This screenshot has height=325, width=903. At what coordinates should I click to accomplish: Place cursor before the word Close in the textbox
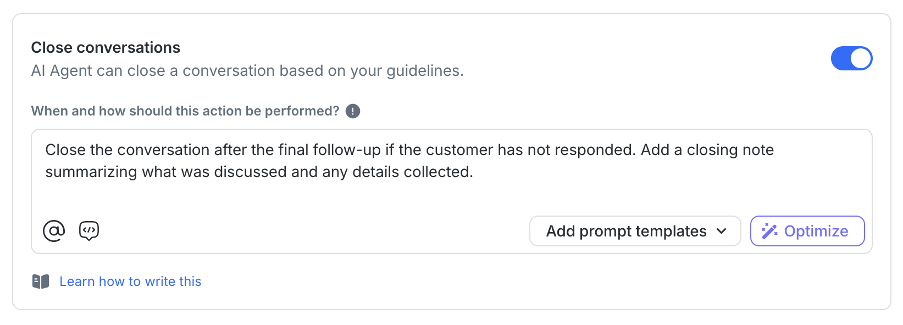point(46,150)
